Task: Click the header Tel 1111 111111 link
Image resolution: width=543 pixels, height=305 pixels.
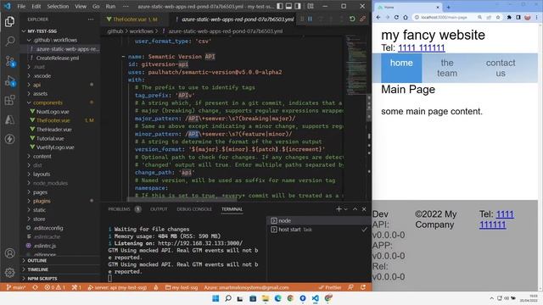Action: [422, 47]
